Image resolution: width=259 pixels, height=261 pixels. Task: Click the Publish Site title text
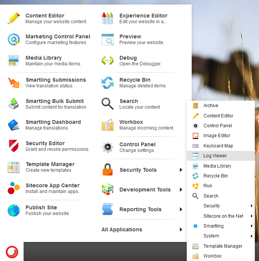pos(41,207)
